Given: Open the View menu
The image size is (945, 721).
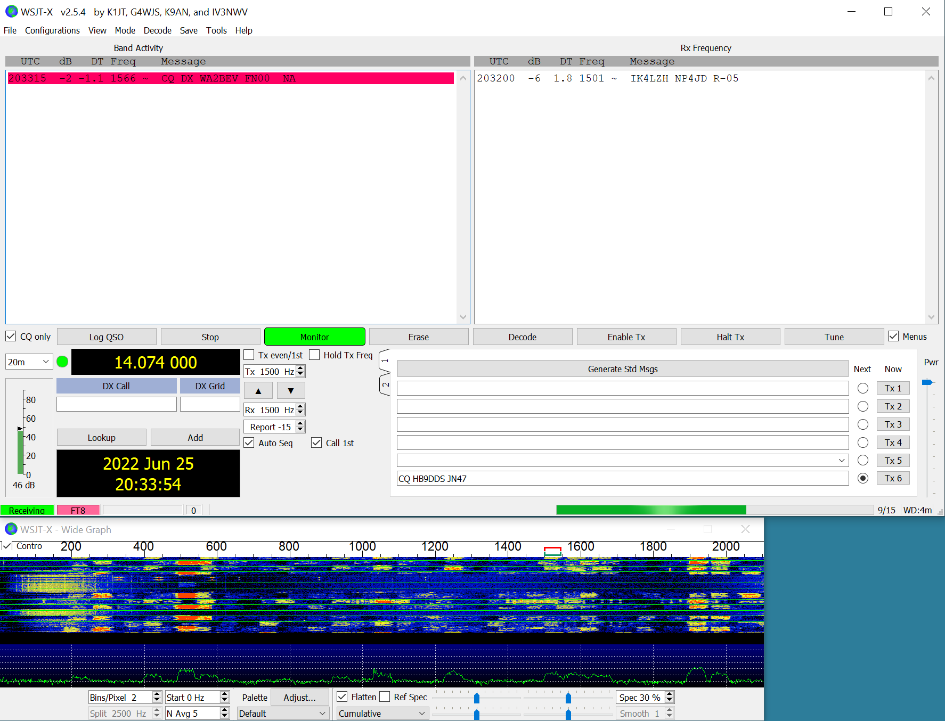Looking at the screenshot, I should point(97,30).
